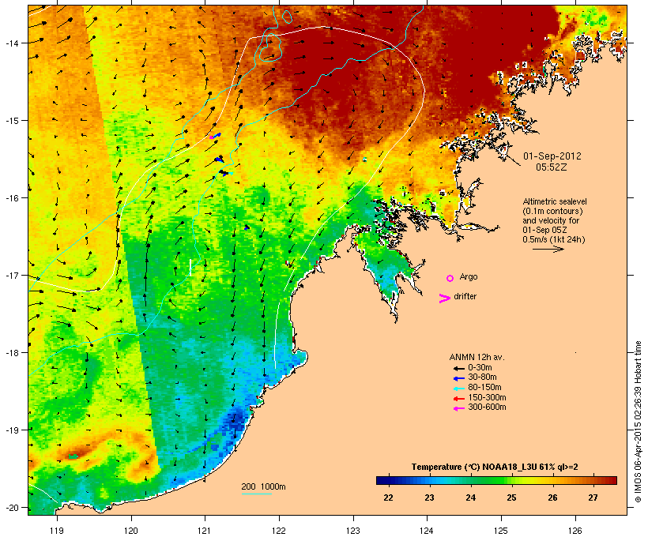Screen dimensions: 648x537
Task: Click the blue 30-80m legend arrow
Action: (x=458, y=378)
